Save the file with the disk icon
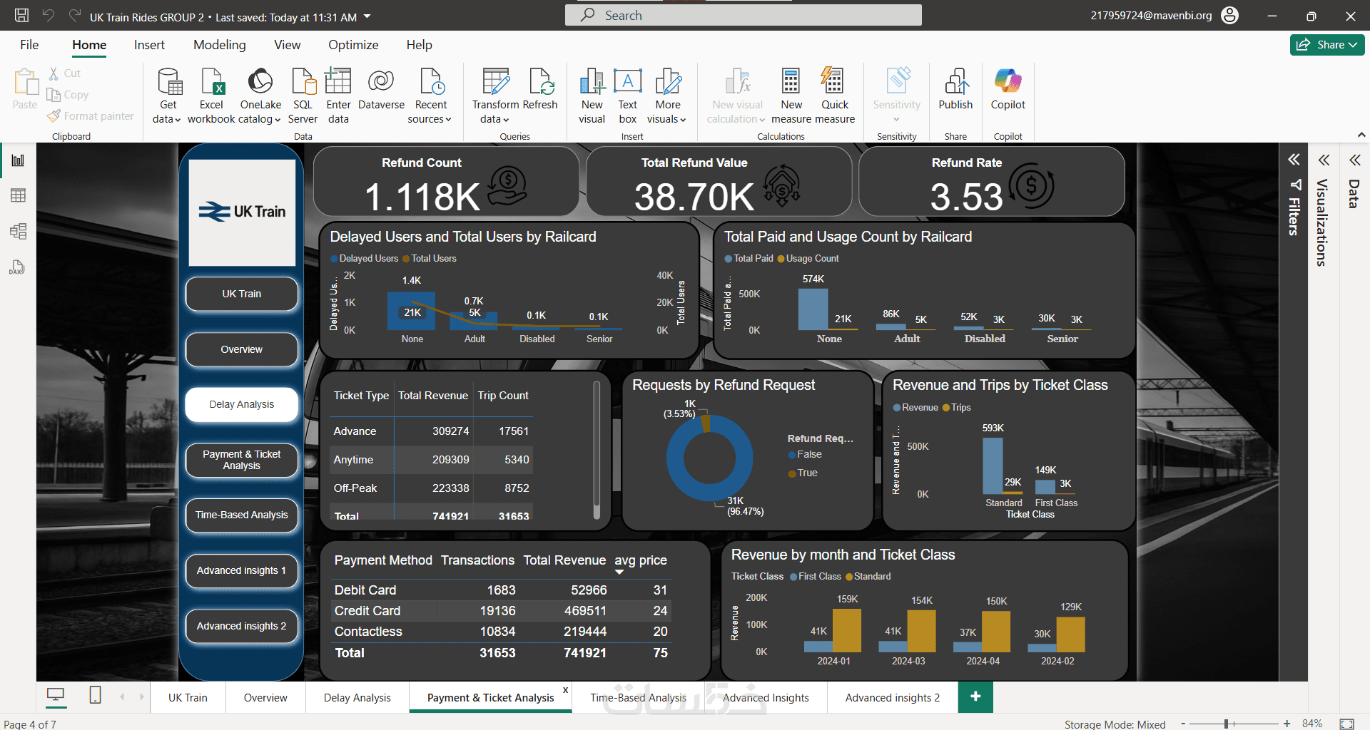1370x730 pixels. click(22, 16)
